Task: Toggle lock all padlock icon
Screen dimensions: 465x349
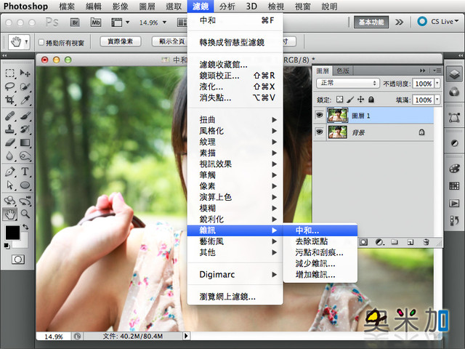Action: click(371, 100)
